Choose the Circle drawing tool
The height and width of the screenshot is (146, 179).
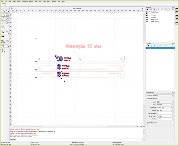[x=7, y=15]
